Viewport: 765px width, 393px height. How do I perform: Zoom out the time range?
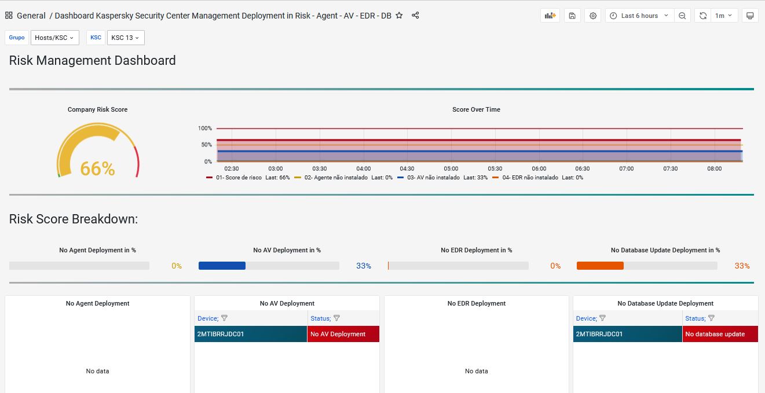click(x=682, y=16)
